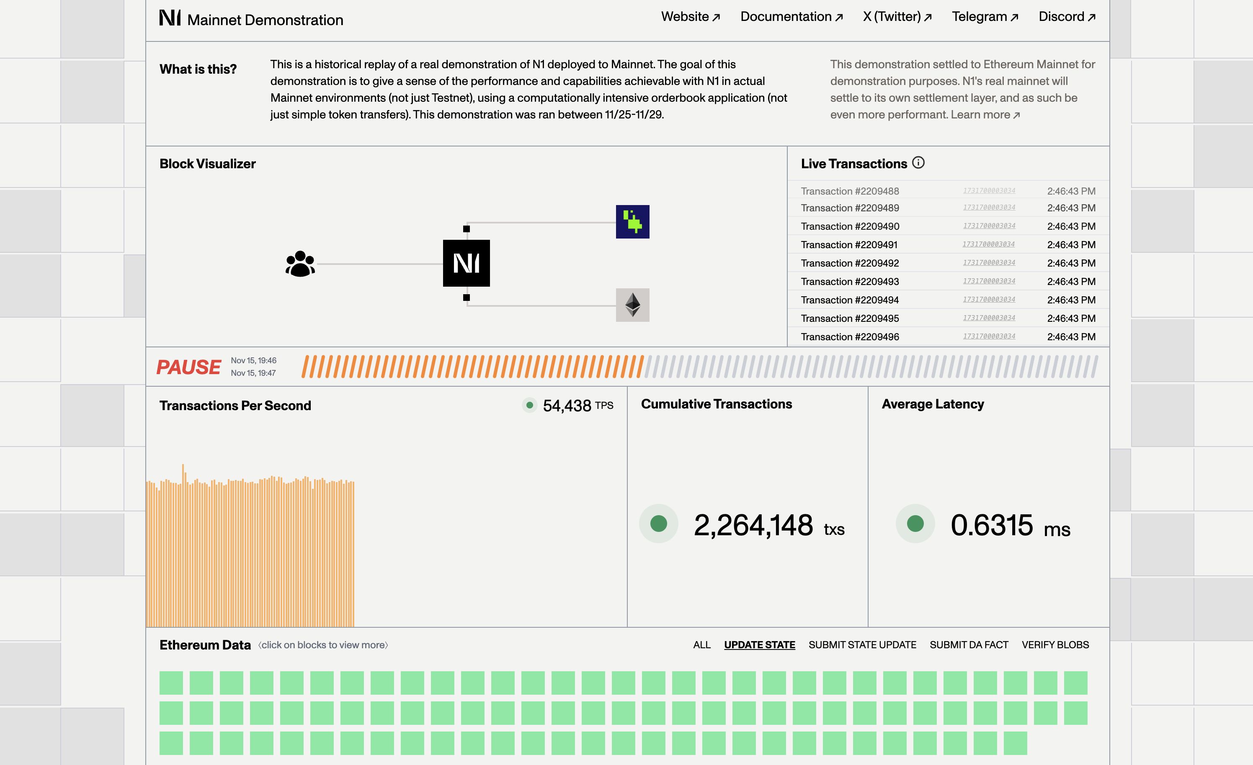The image size is (1253, 765).
Task: Select the SUBMIT STATE UPDATE filter
Action: click(x=862, y=644)
